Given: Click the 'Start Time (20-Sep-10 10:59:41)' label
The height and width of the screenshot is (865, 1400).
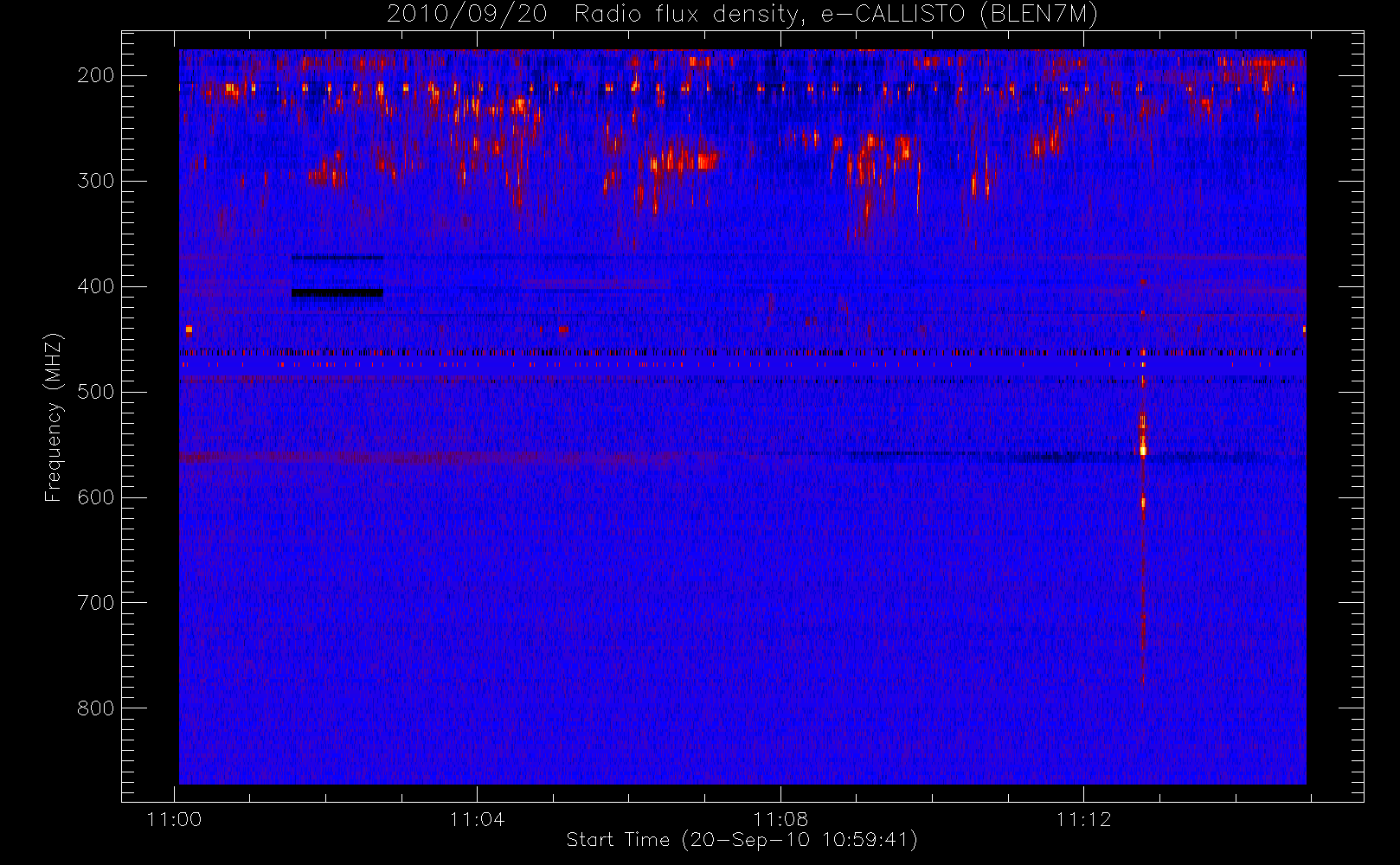Looking at the screenshot, I should [x=742, y=839].
